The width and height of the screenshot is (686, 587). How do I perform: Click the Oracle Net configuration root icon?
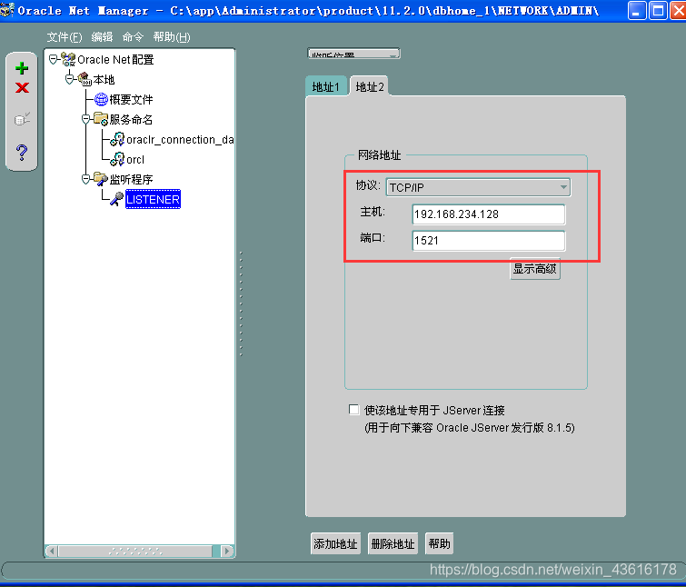[x=68, y=59]
